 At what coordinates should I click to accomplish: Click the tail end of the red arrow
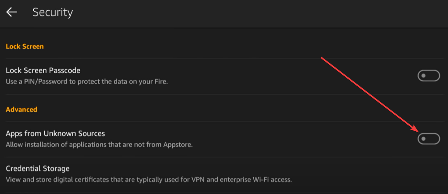pyautogui.click(x=322, y=58)
